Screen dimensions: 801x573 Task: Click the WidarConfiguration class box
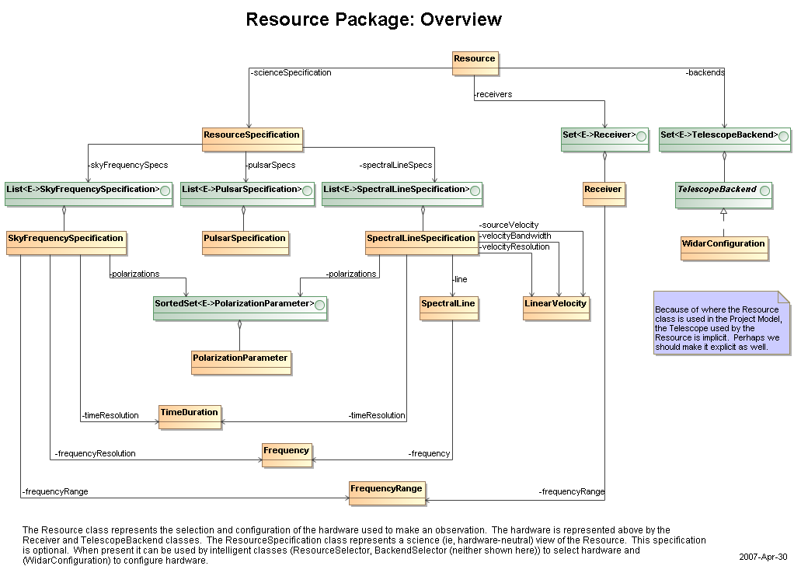click(723, 243)
